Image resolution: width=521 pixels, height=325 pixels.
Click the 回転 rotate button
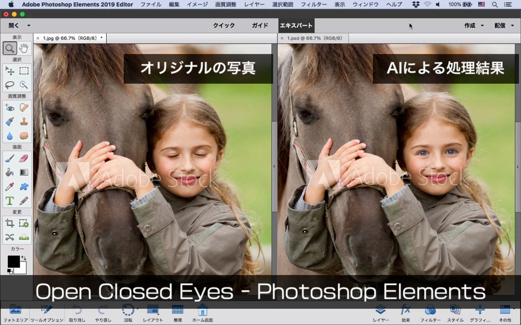tap(128, 313)
